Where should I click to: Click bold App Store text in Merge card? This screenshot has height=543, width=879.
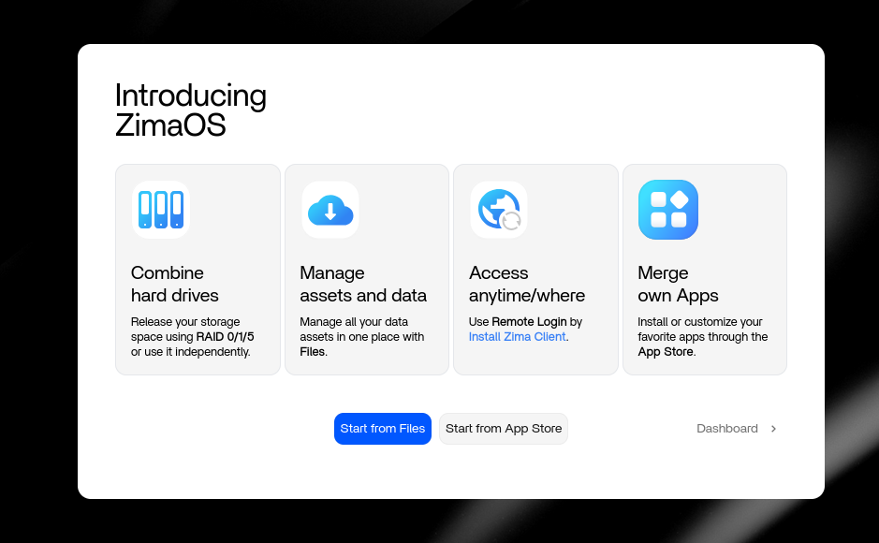[x=666, y=352]
